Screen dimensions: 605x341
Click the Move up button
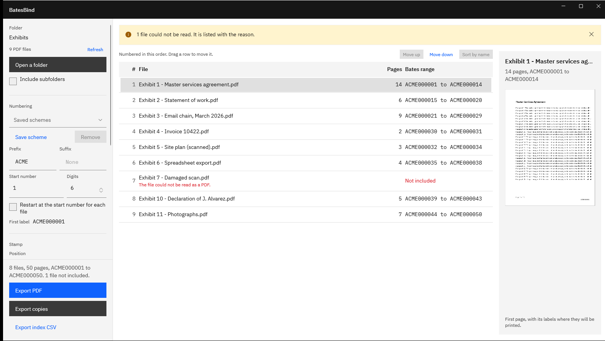point(411,55)
